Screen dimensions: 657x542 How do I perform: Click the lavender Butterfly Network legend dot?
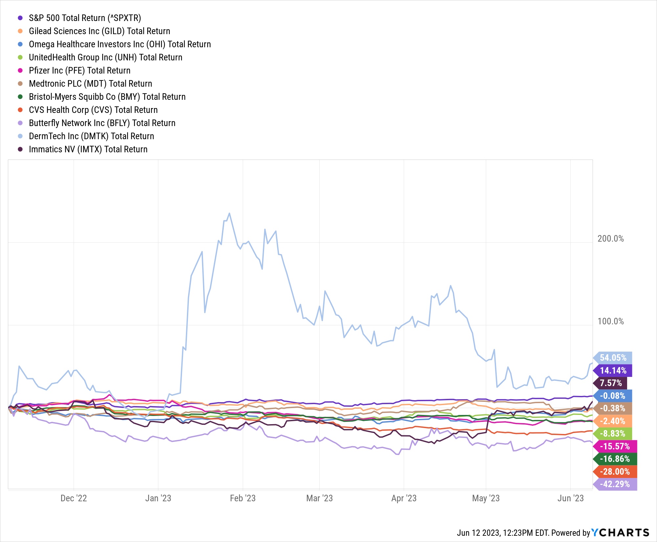pyautogui.click(x=20, y=123)
